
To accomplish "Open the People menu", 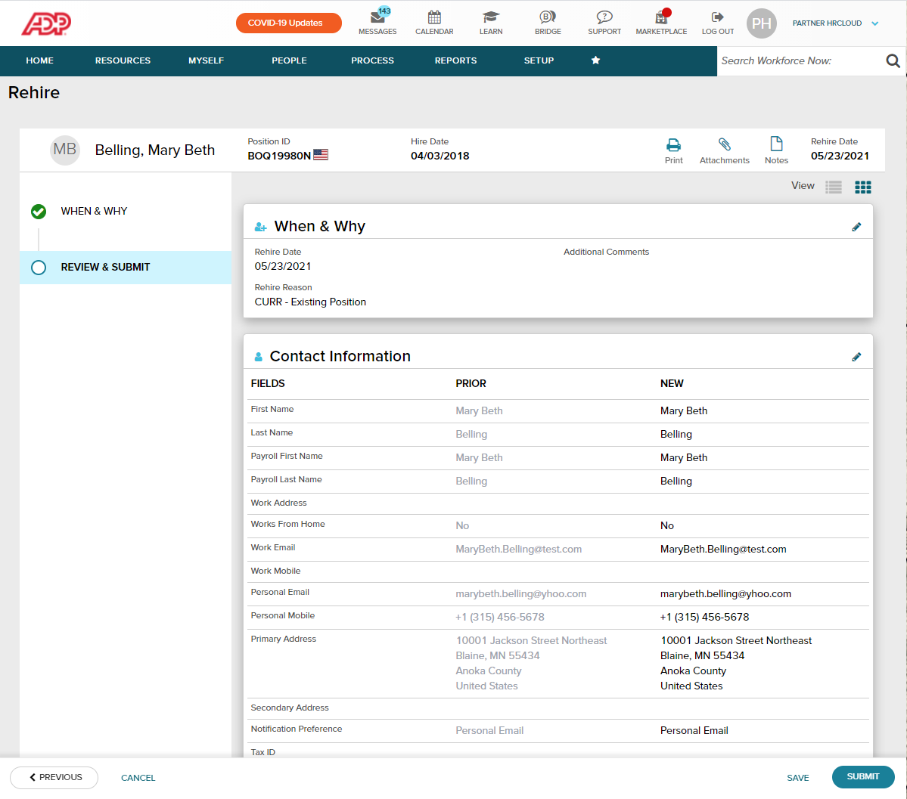I will 289,60.
